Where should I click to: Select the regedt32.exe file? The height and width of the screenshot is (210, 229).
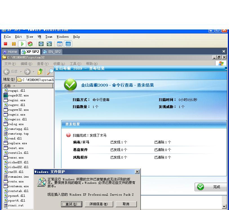point(16,96)
